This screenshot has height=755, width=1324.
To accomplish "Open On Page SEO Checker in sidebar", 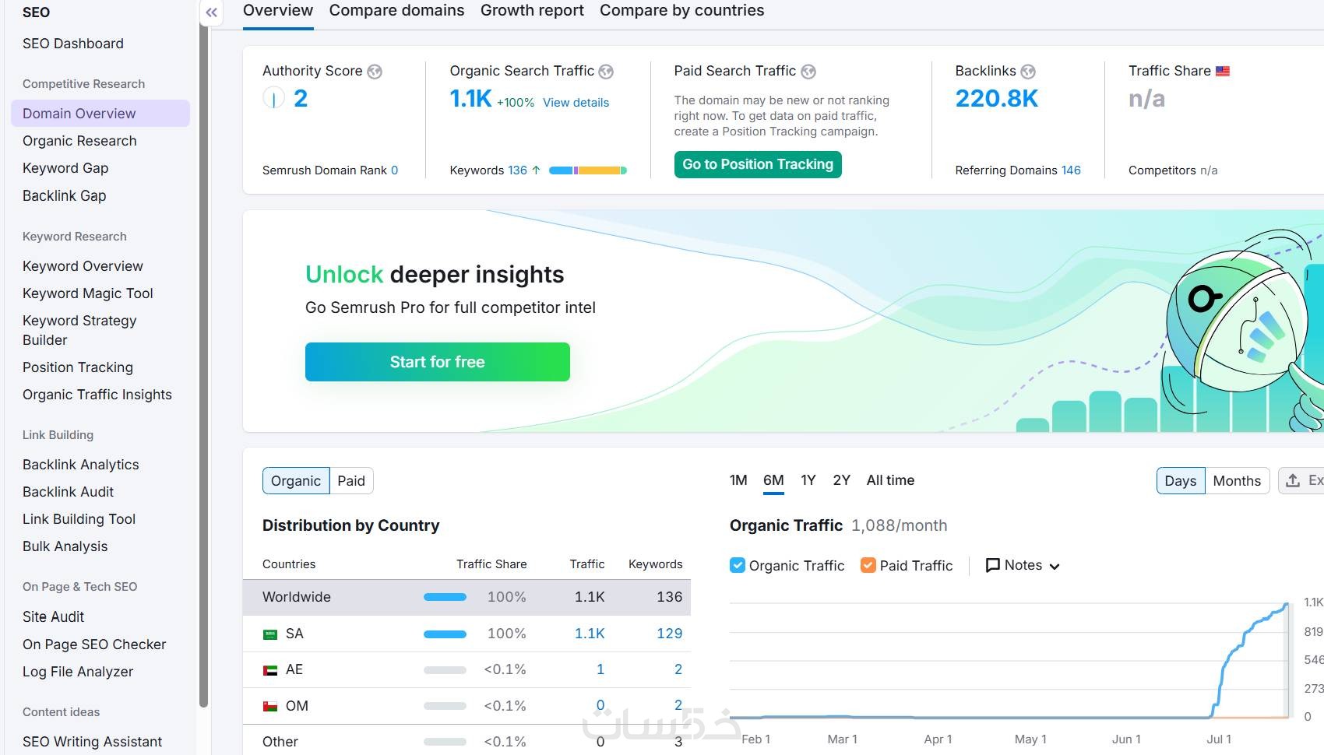I will tap(94, 644).
